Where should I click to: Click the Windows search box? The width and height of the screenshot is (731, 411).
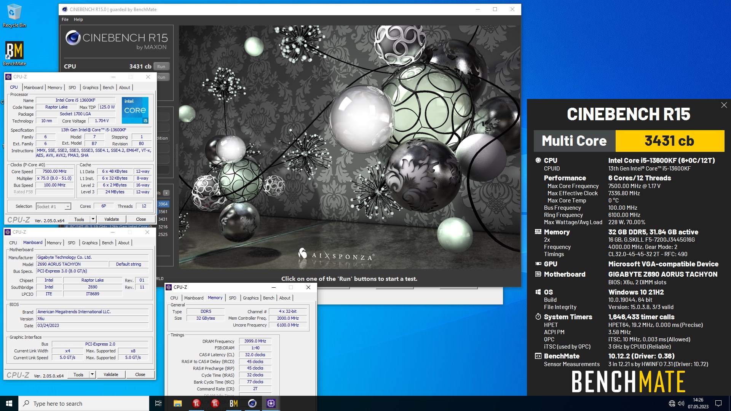[x=84, y=403]
